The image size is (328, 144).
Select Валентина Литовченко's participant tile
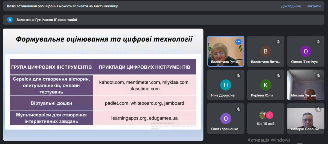click(x=266, y=51)
